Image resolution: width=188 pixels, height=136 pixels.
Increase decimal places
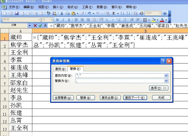point(119,20)
